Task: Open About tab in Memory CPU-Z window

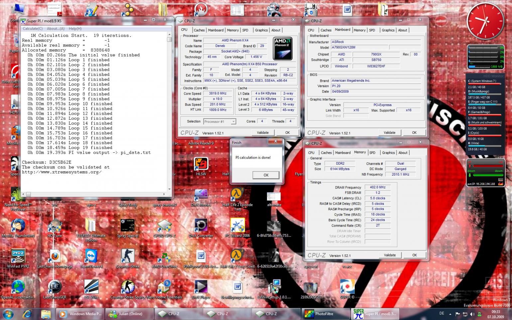Action: [403, 153]
